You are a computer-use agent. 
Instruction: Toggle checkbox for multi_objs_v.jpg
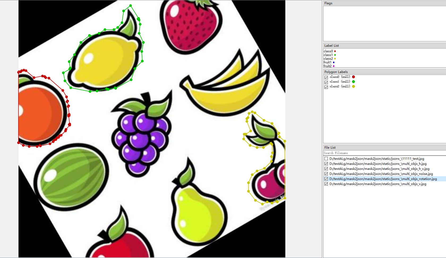pos(326,184)
